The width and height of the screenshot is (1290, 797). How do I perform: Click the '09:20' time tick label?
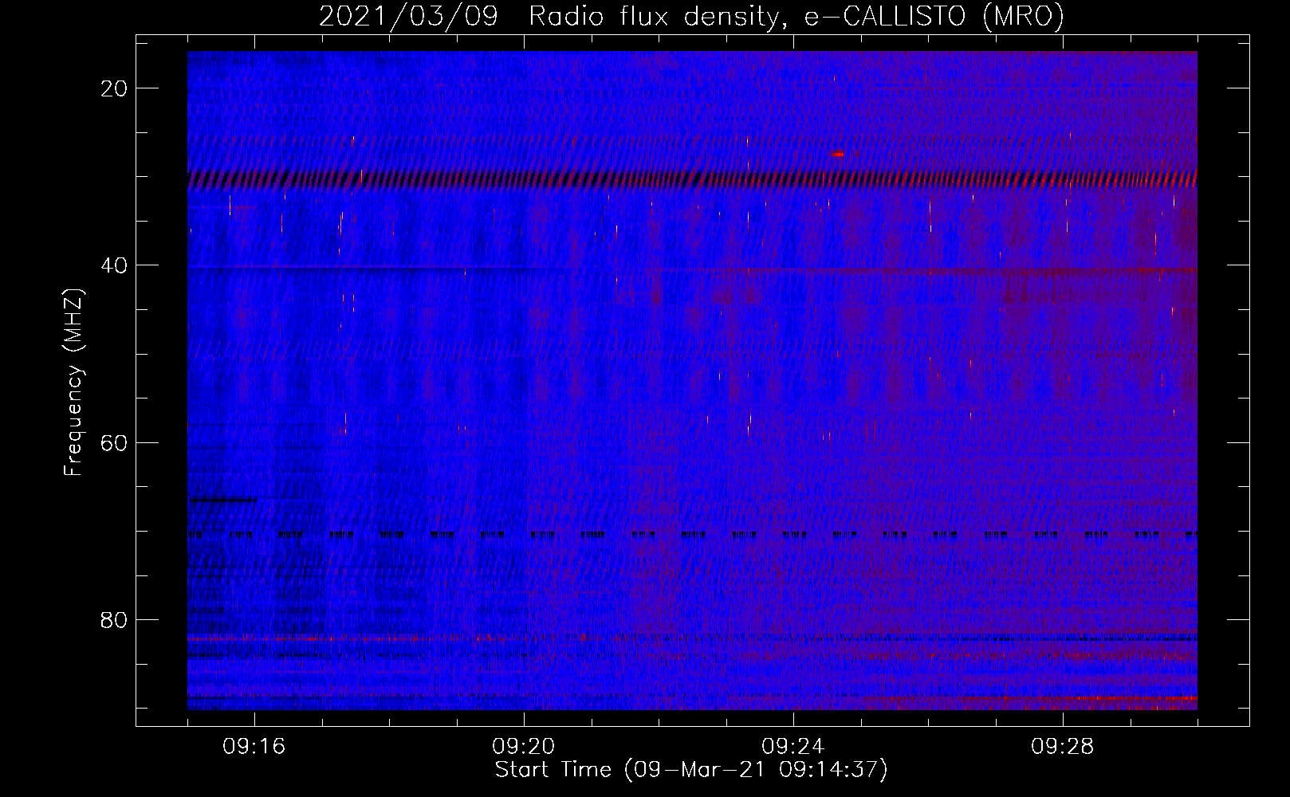point(524,747)
